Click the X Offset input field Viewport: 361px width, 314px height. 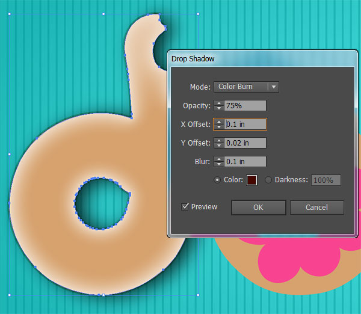tap(245, 125)
